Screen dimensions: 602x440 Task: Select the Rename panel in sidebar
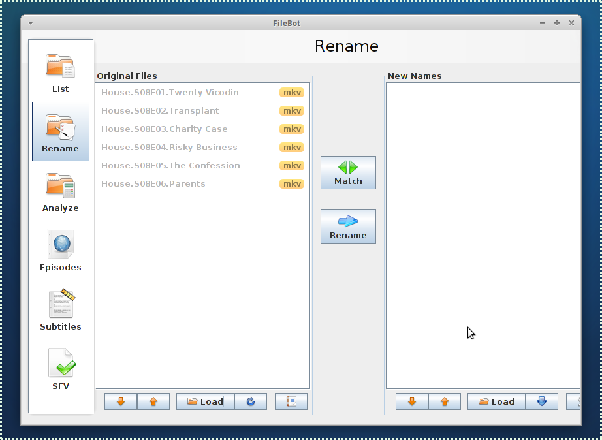tap(60, 132)
